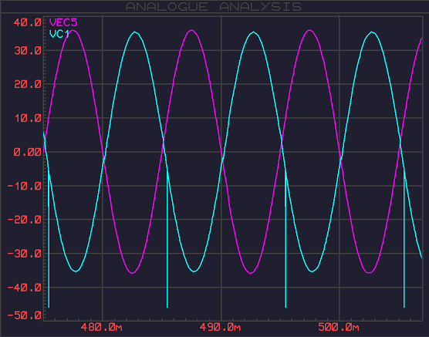Click the -30.0 y-axis label
The image size is (429, 337).
tap(25, 254)
